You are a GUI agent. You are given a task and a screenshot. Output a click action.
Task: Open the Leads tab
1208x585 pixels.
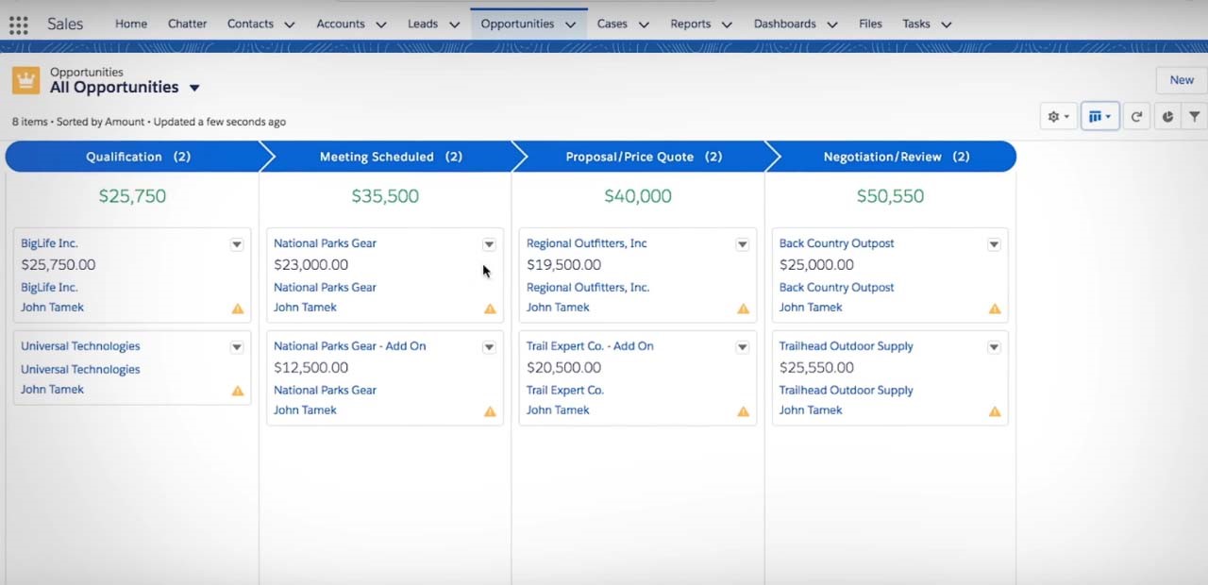click(x=423, y=24)
